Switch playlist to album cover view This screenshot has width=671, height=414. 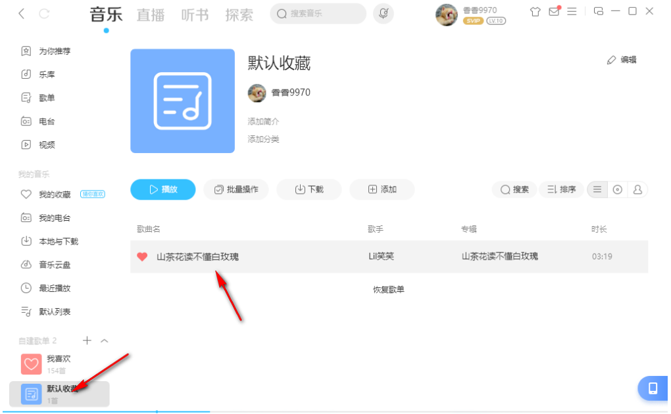(x=617, y=189)
